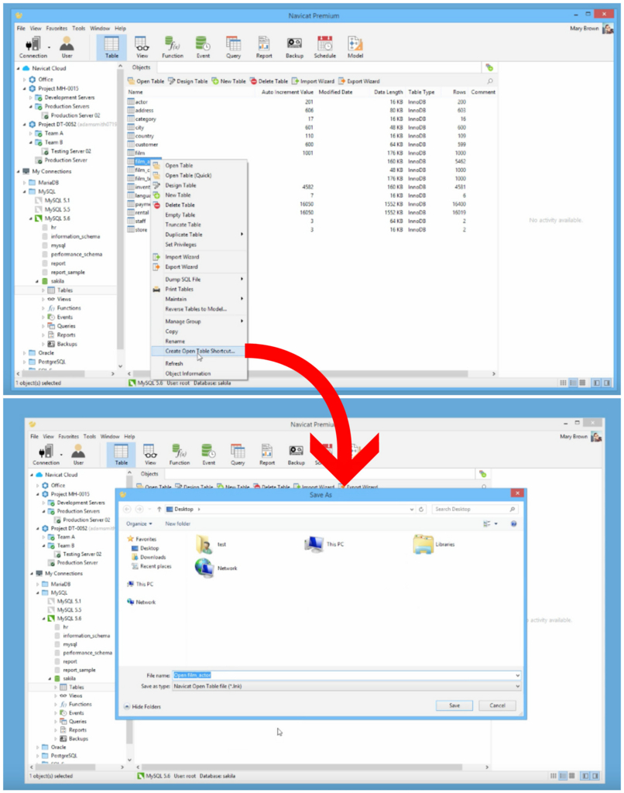The width and height of the screenshot is (624, 793).
Task: Click Cancel in the Save As dialog
Action: coord(497,705)
